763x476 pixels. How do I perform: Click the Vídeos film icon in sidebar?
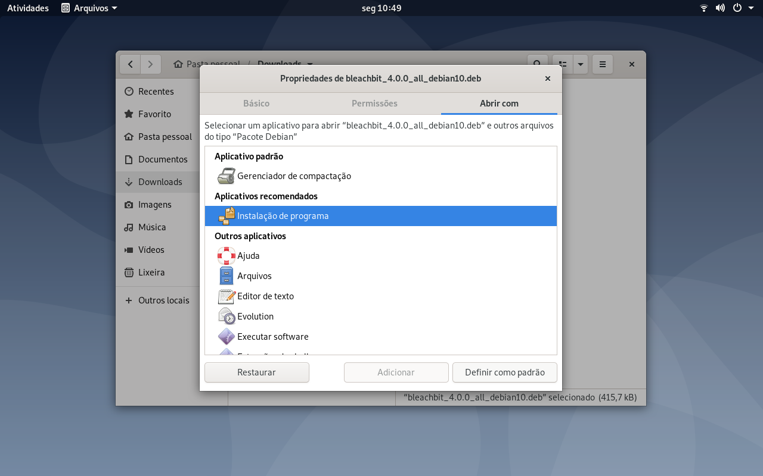[129, 250]
